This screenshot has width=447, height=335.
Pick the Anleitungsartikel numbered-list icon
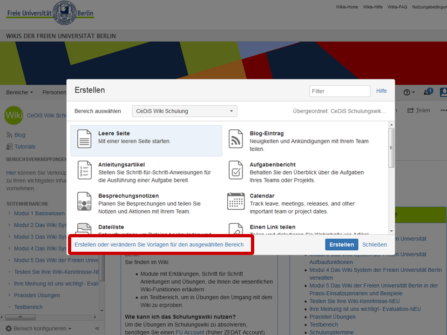pos(84,170)
